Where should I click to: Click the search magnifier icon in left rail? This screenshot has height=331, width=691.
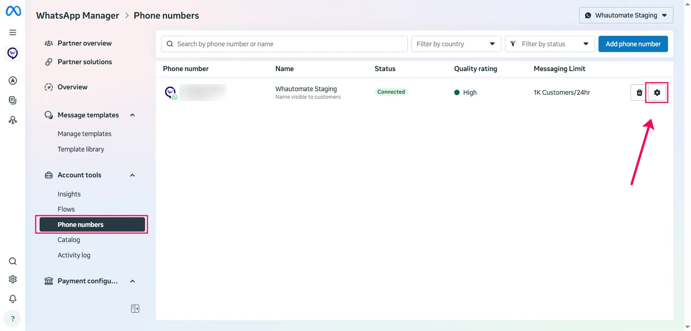pyautogui.click(x=13, y=261)
